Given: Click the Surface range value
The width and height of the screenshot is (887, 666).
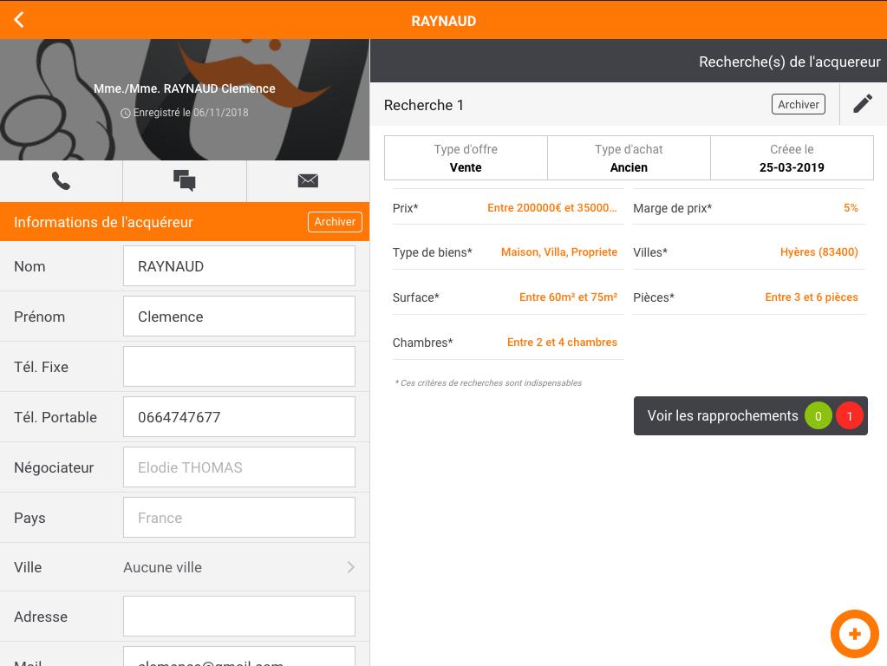Looking at the screenshot, I should pos(568,297).
